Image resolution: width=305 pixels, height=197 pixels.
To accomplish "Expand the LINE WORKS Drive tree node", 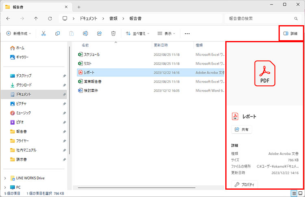I will point(5,178).
